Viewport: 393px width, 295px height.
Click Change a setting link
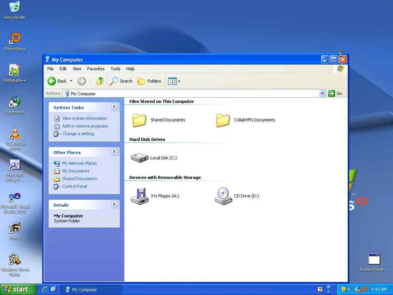pos(78,134)
